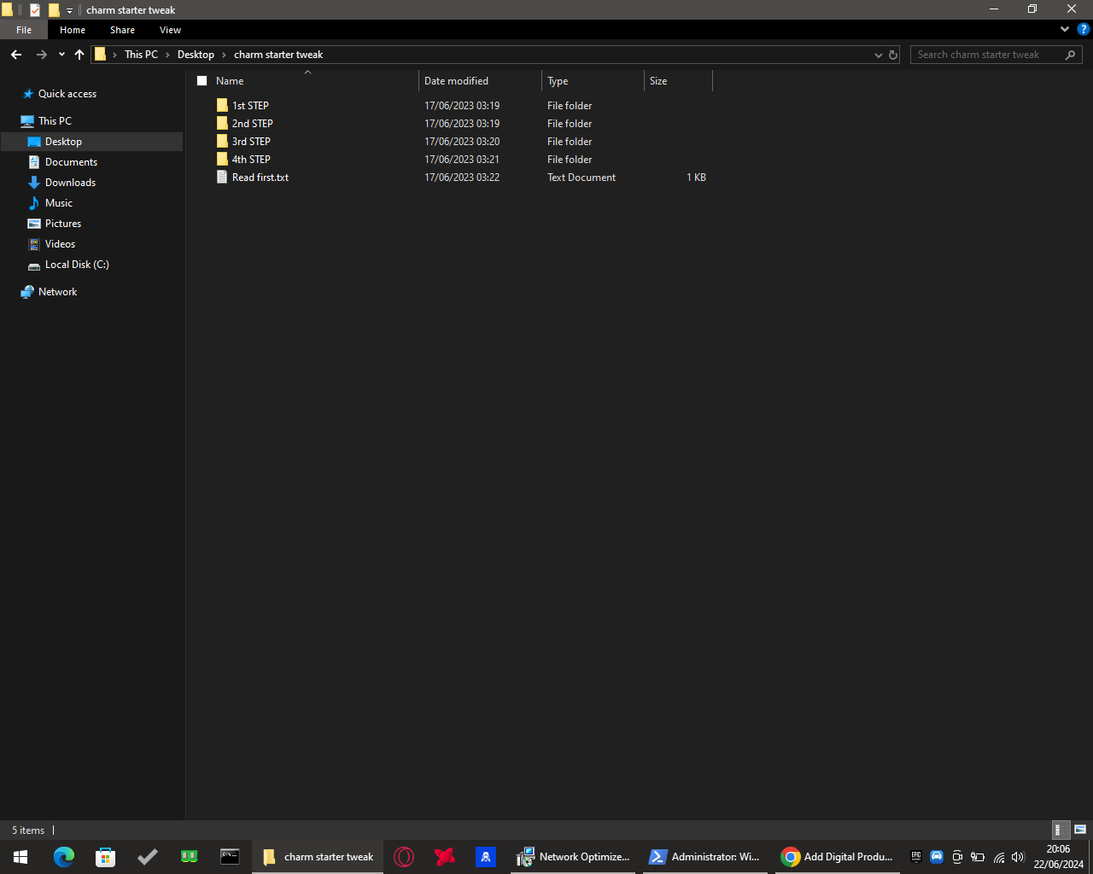Screen dimensions: 1093x874
Task: Switch to the Network Optimizer taskbar window
Action: point(573,857)
